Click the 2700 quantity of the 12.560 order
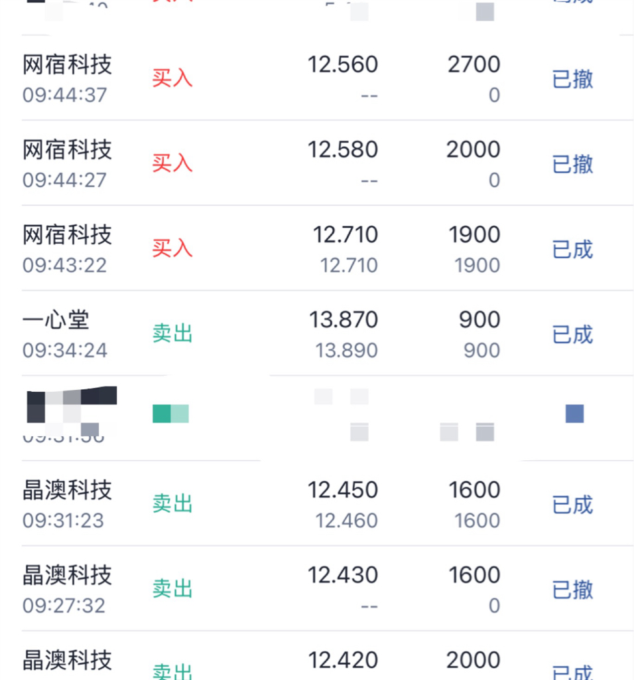The width and height of the screenshot is (634, 680). pyautogui.click(x=473, y=65)
